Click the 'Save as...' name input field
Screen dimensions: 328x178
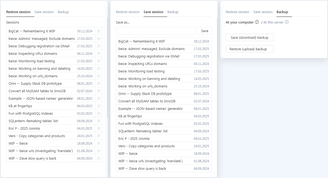(156, 31)
